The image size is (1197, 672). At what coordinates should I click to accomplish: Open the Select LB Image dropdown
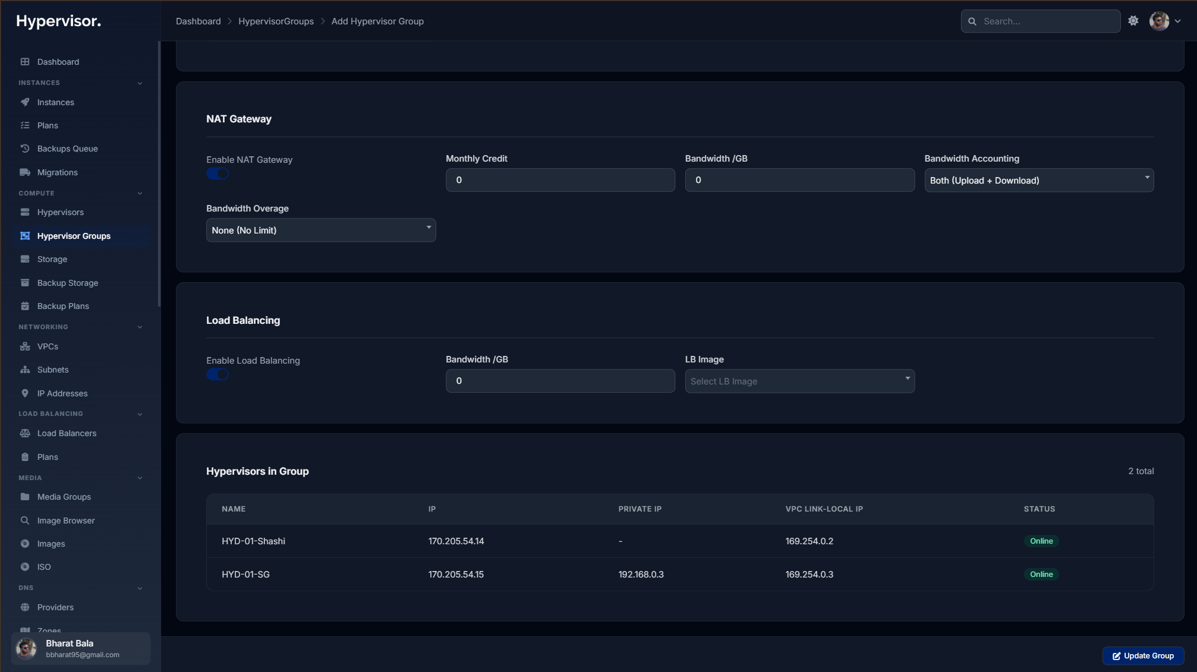tap(799, 381)
